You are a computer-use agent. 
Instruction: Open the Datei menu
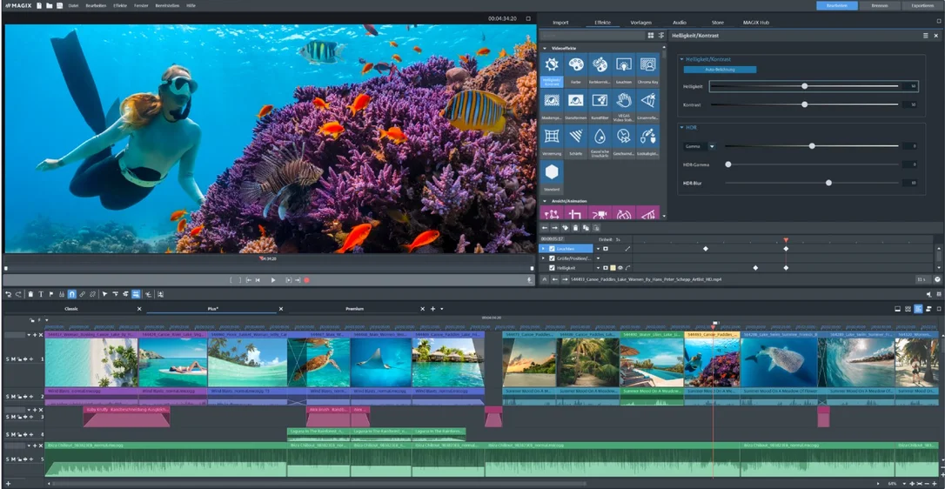point(73,5)
